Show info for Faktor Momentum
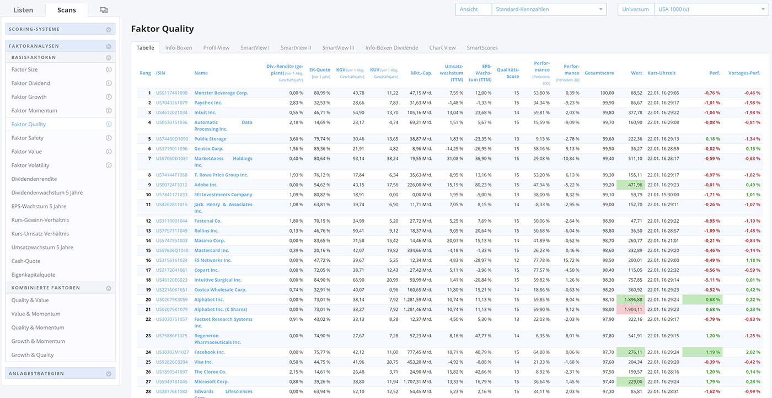 point(109,111)
